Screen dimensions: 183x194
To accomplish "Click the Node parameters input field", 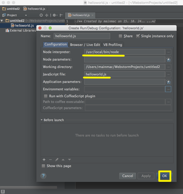I will tap(125, 60).
